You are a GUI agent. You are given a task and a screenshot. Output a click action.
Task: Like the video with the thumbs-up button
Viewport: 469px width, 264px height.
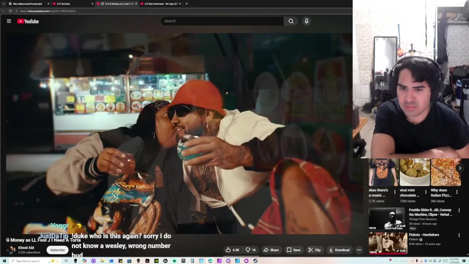[x=232, y=250]
